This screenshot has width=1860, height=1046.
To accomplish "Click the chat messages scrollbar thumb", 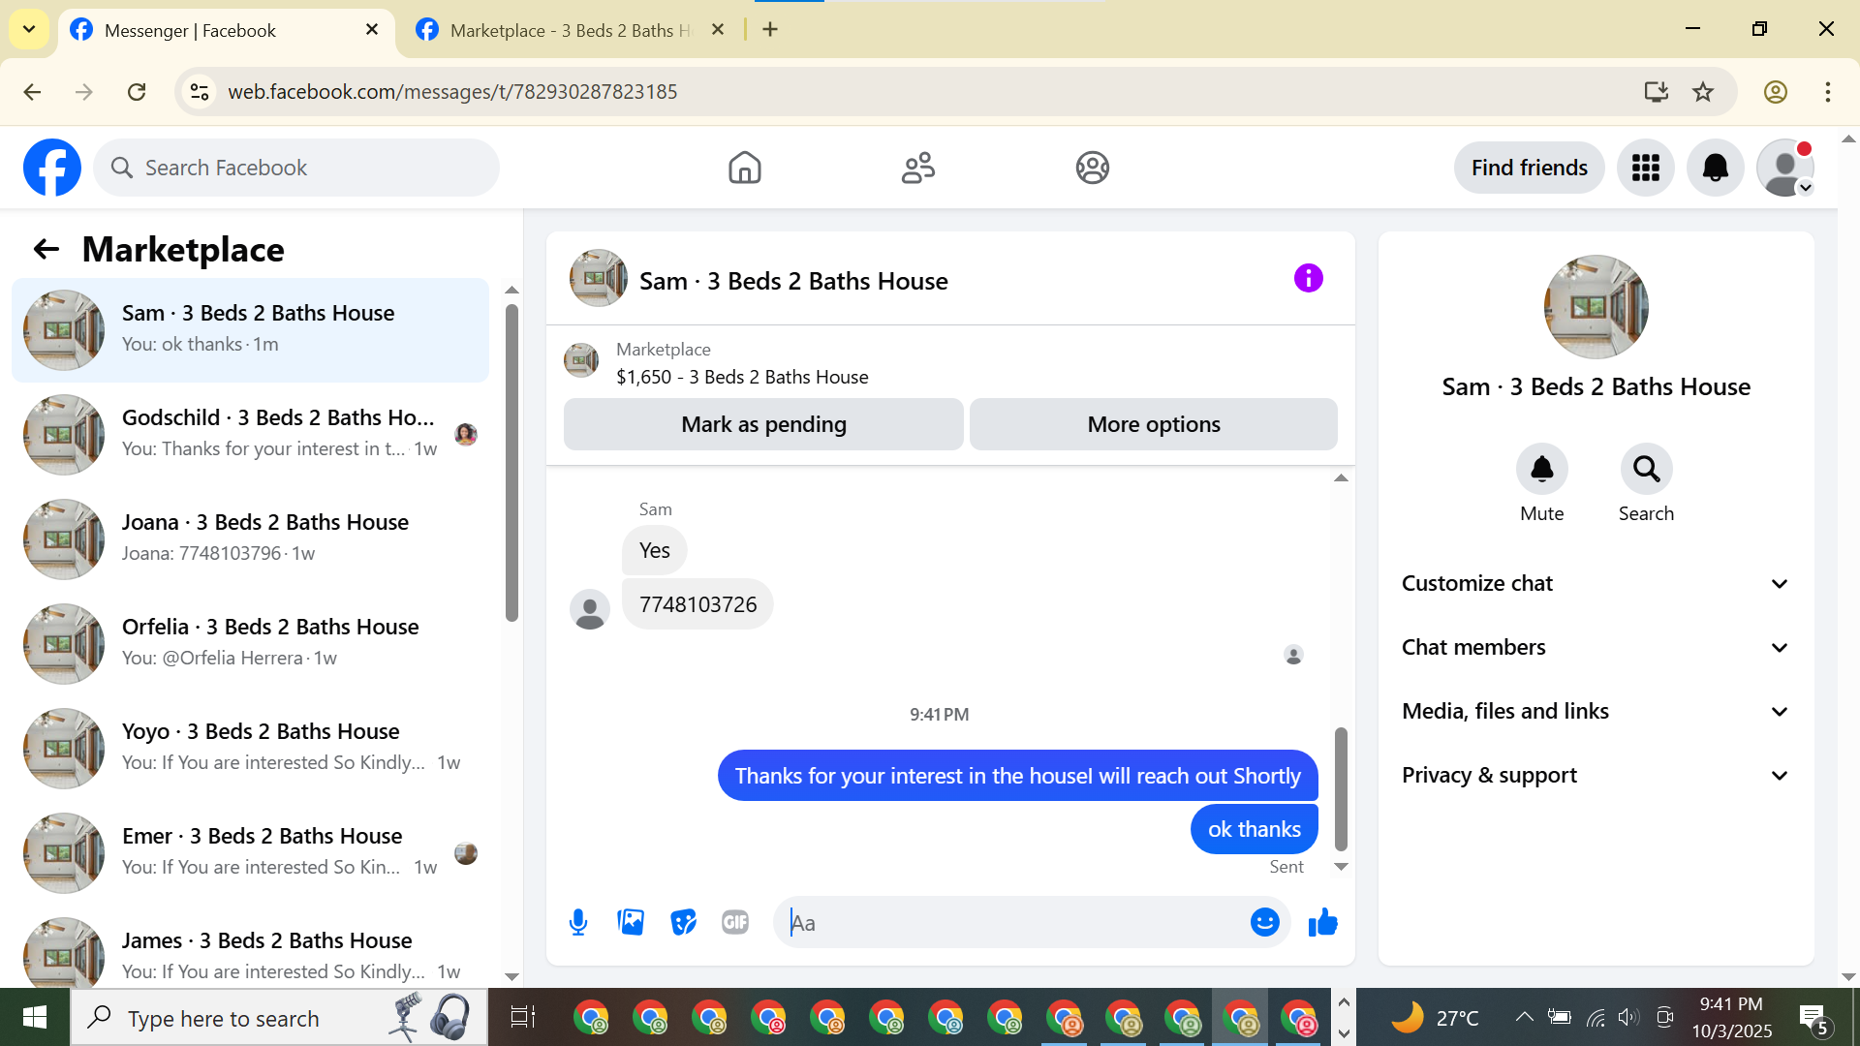I will pyautogui.click(x=1341, y=789).
